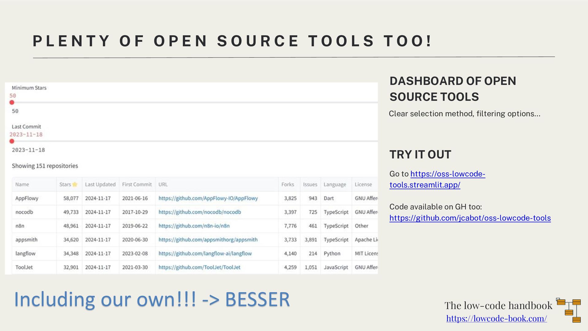Click the low-code handbook diagram logo
588x331 pixels.
(x=568, y=310)
